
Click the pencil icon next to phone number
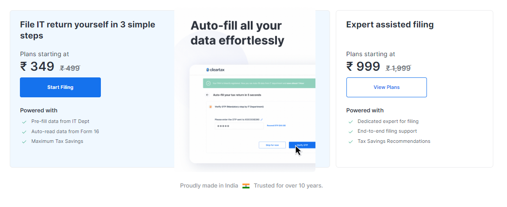261,120
